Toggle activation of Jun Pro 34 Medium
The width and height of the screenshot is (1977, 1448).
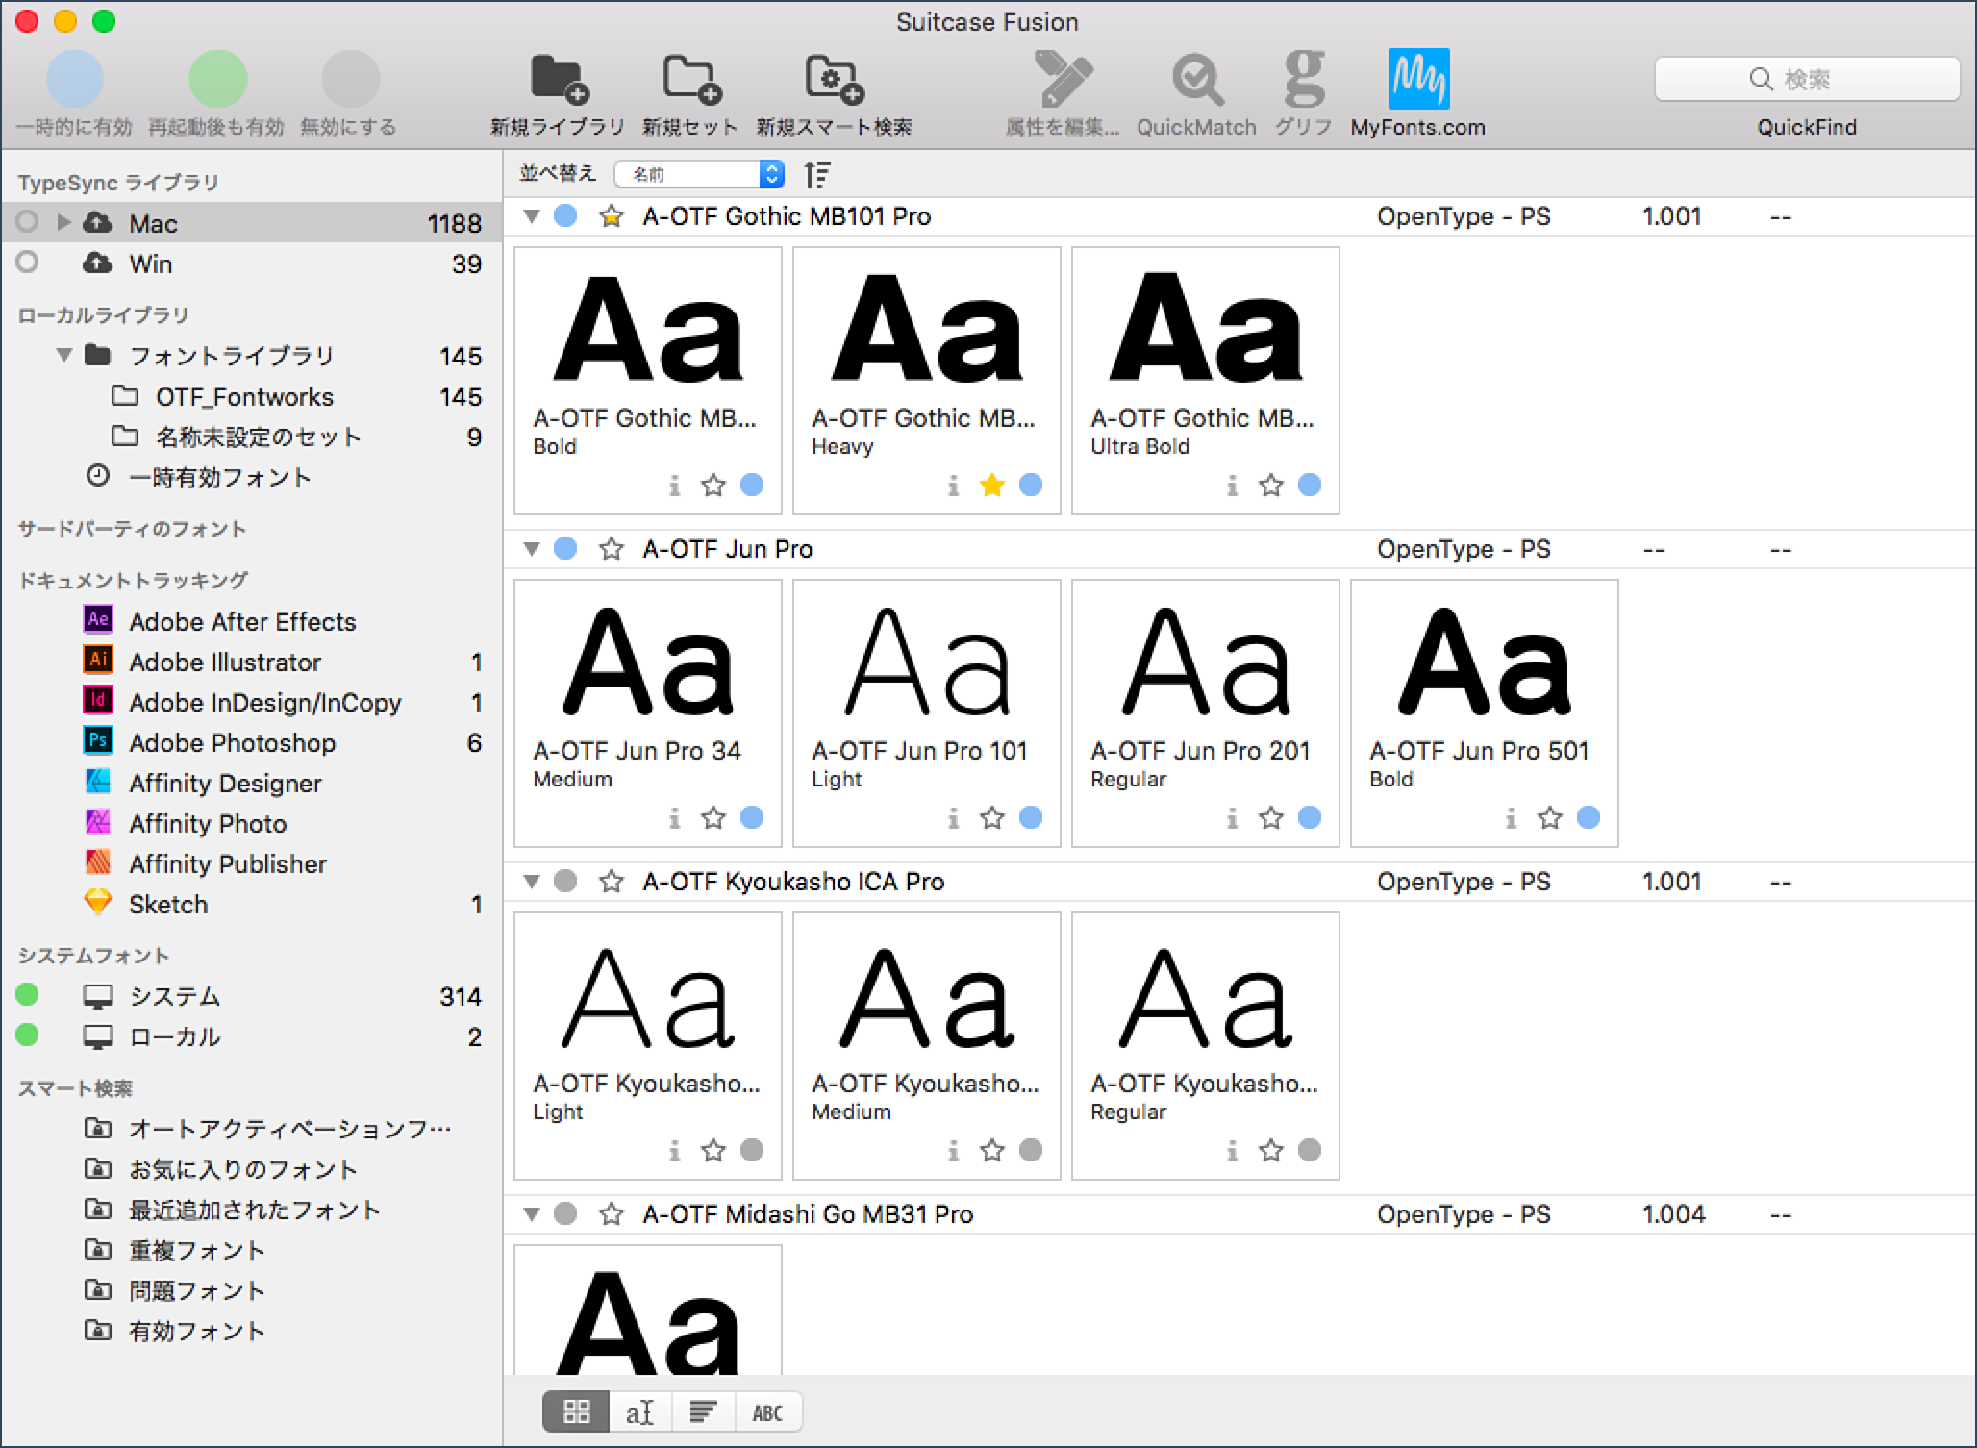752,817
